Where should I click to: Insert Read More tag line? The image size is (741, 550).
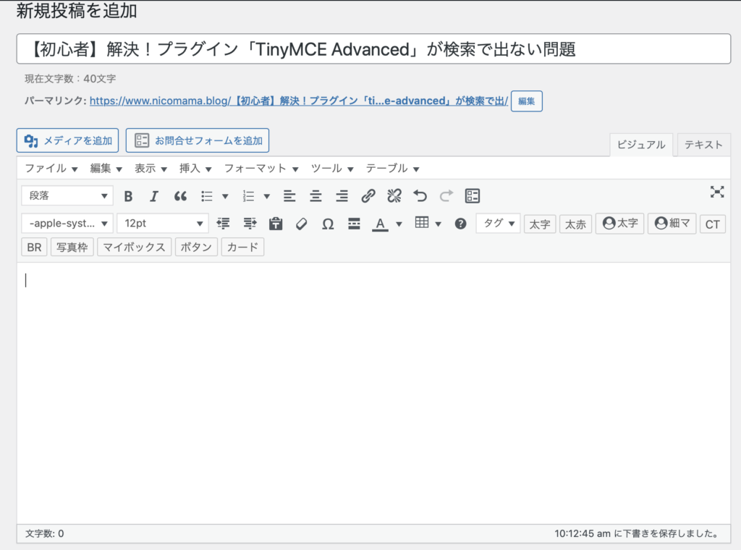click(x=354, y=224)
